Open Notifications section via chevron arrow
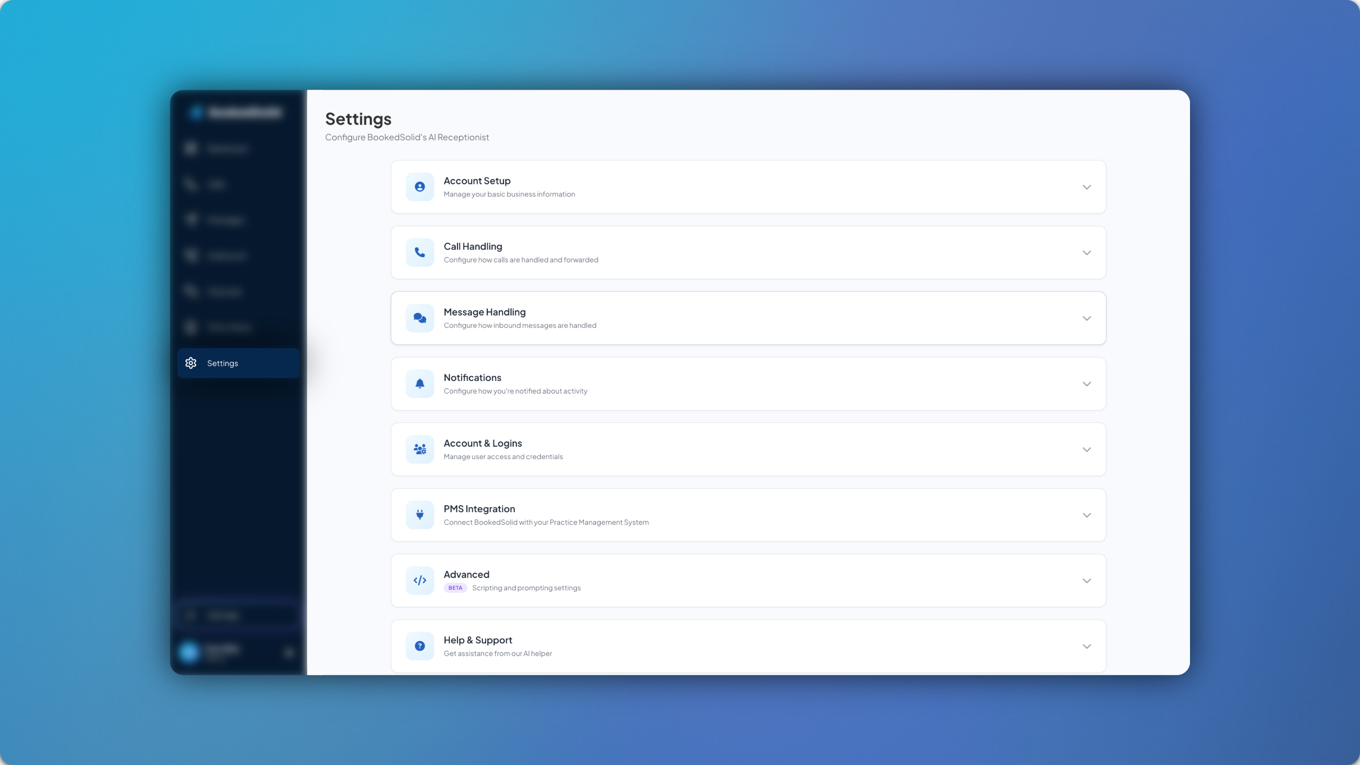Viewport: 1360px width, 765px height. [1086, 384]
